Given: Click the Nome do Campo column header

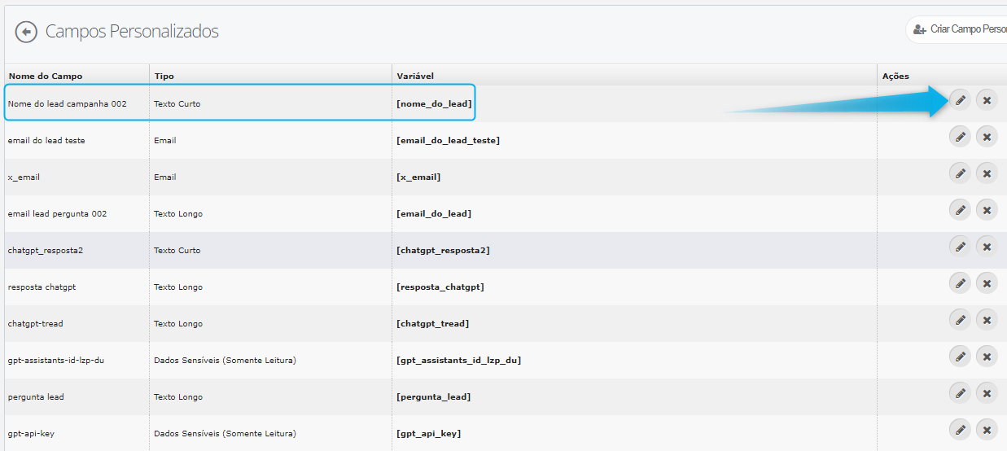Looking at the screenshot, I should [x=46, y=76].
